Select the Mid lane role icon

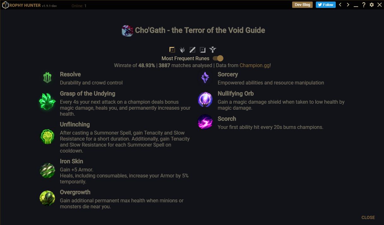(192, 50)
